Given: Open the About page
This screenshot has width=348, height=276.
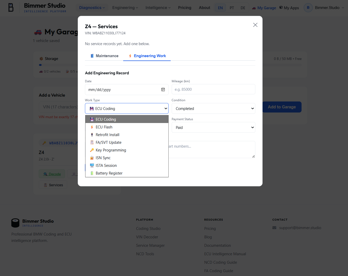Looking at the screenshot, I should pyautogui.click(x=205, y=8).
